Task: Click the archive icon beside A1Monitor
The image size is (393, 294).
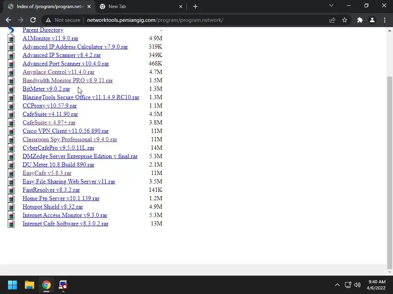Action: [11, 39]
